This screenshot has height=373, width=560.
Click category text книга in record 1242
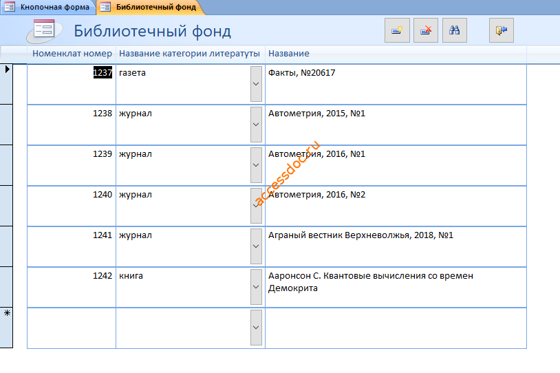[131, 276]
